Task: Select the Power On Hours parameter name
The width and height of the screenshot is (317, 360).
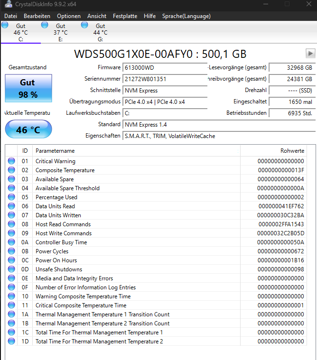Action: click(x=56, y=260)
